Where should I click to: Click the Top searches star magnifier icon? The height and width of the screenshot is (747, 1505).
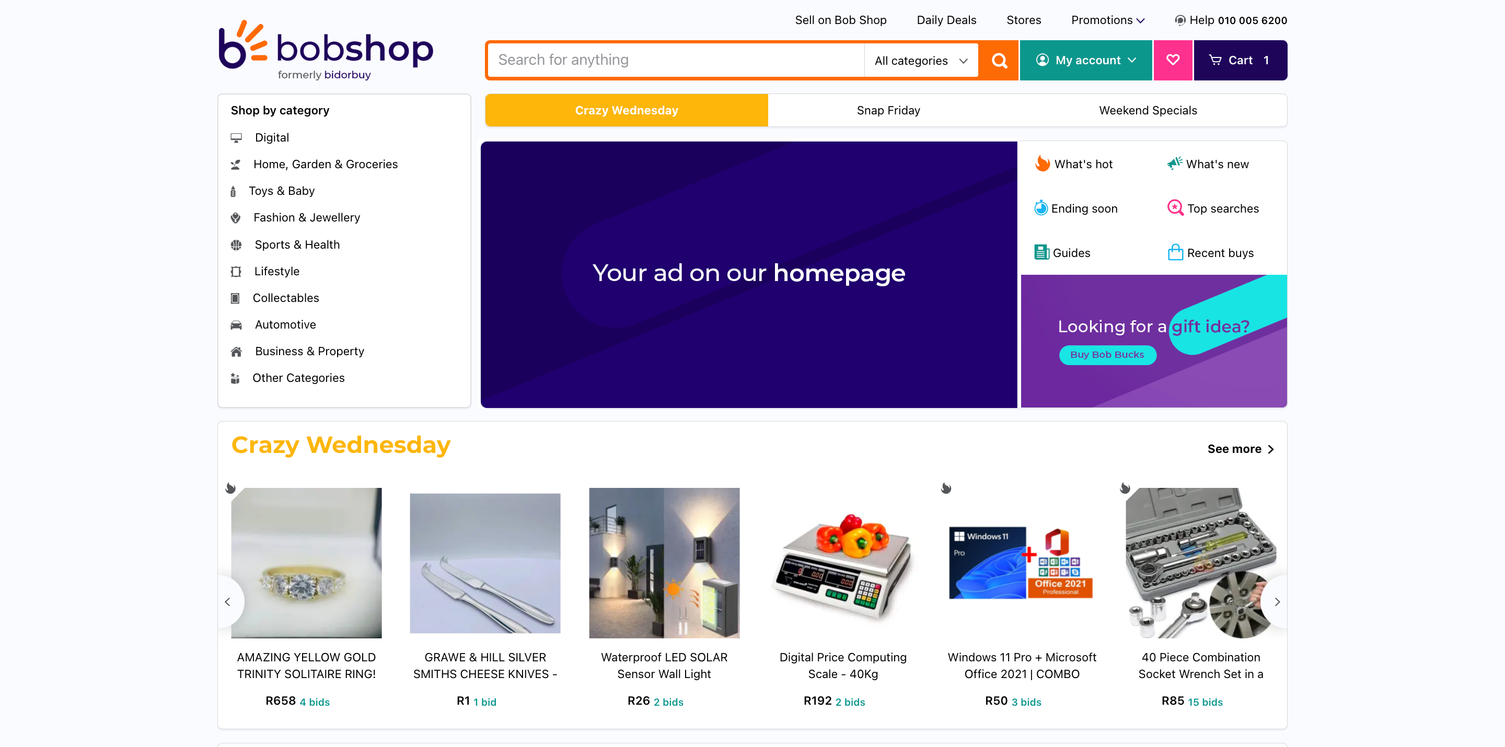pos(1175,208)
